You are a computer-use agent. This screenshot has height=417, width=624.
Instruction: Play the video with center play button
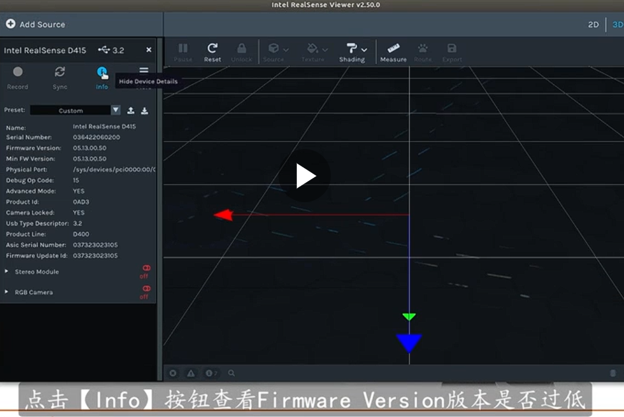click(305, 175)
